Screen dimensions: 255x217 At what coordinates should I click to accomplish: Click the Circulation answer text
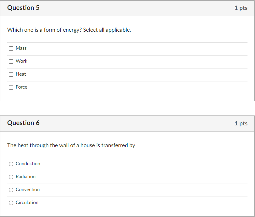[27, 203]
